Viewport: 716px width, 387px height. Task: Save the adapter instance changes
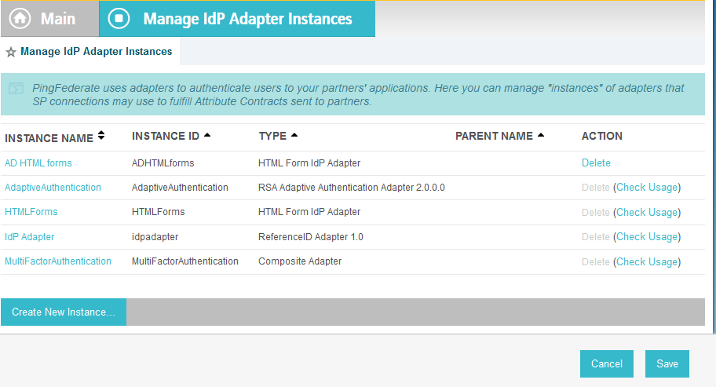click(x=667, y=363)
